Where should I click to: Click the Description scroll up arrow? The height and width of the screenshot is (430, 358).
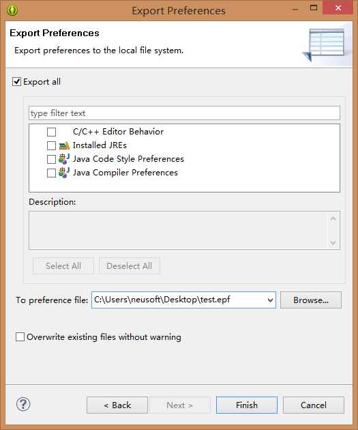click(x=333, y=218)
